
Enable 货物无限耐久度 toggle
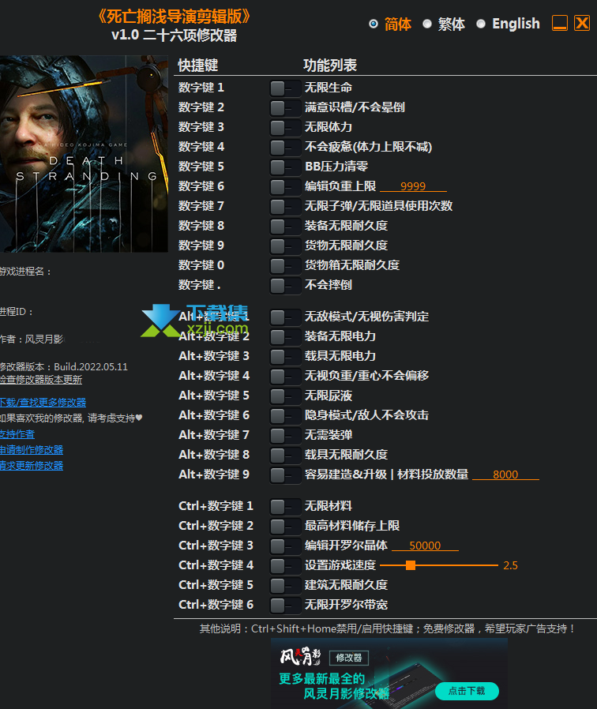[x=285, y=246]
